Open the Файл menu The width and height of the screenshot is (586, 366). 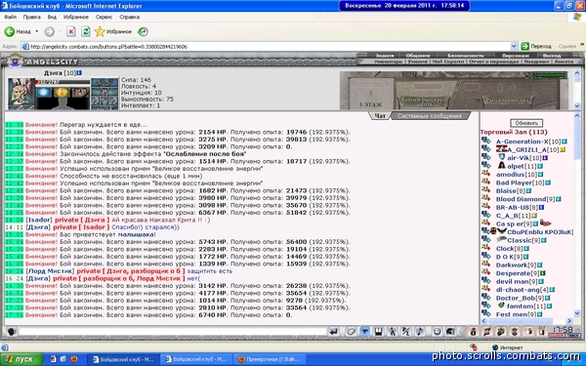[10, 18]
